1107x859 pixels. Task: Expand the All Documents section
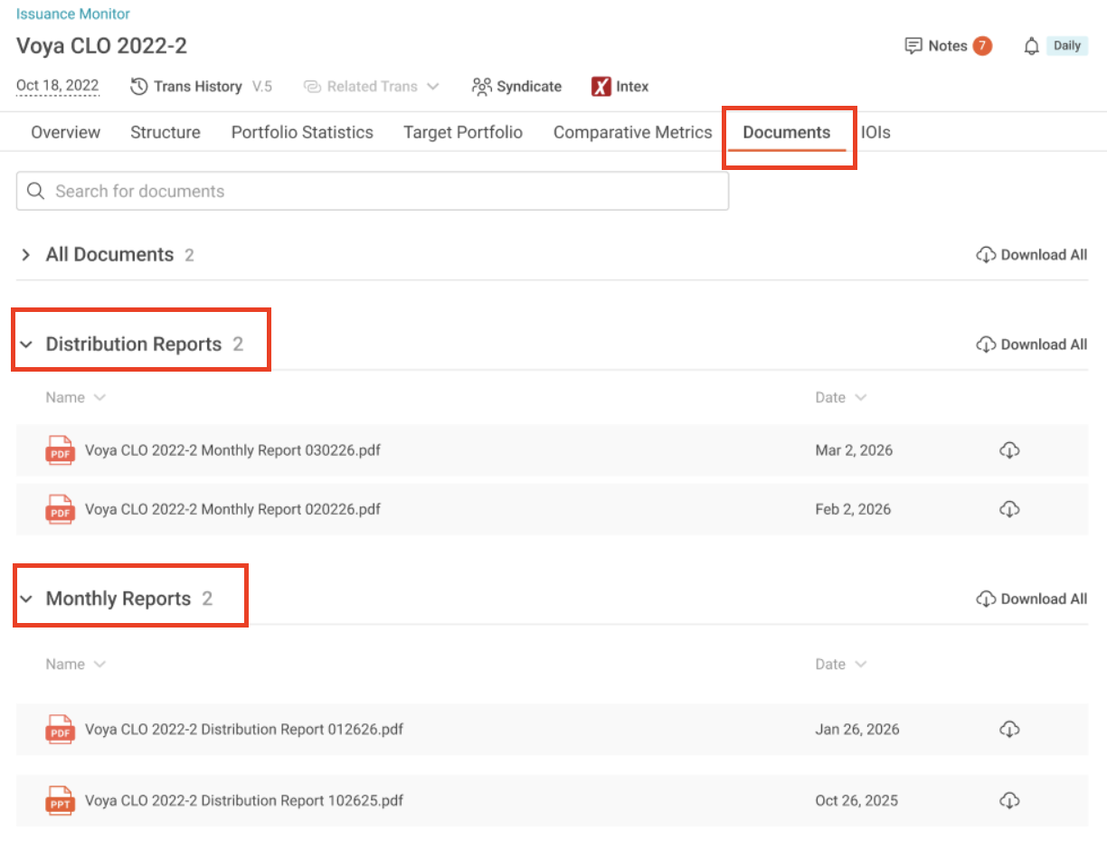click(x=26, y=255)
